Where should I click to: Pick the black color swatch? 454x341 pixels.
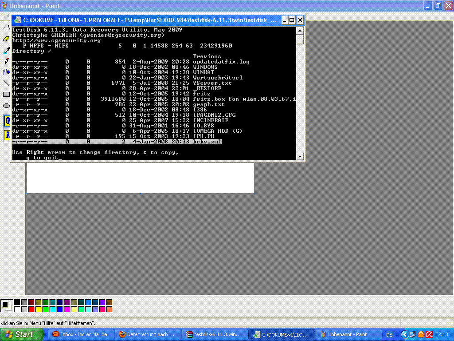point(17,302)
